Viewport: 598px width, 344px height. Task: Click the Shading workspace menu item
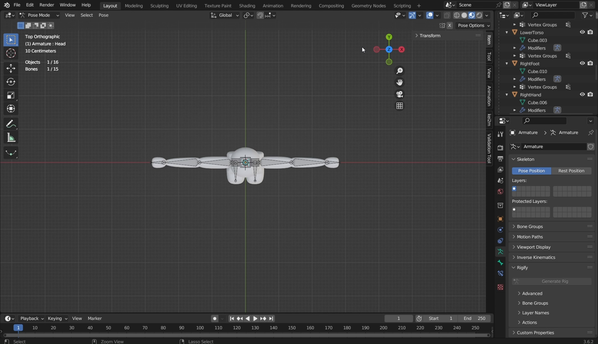247,5
